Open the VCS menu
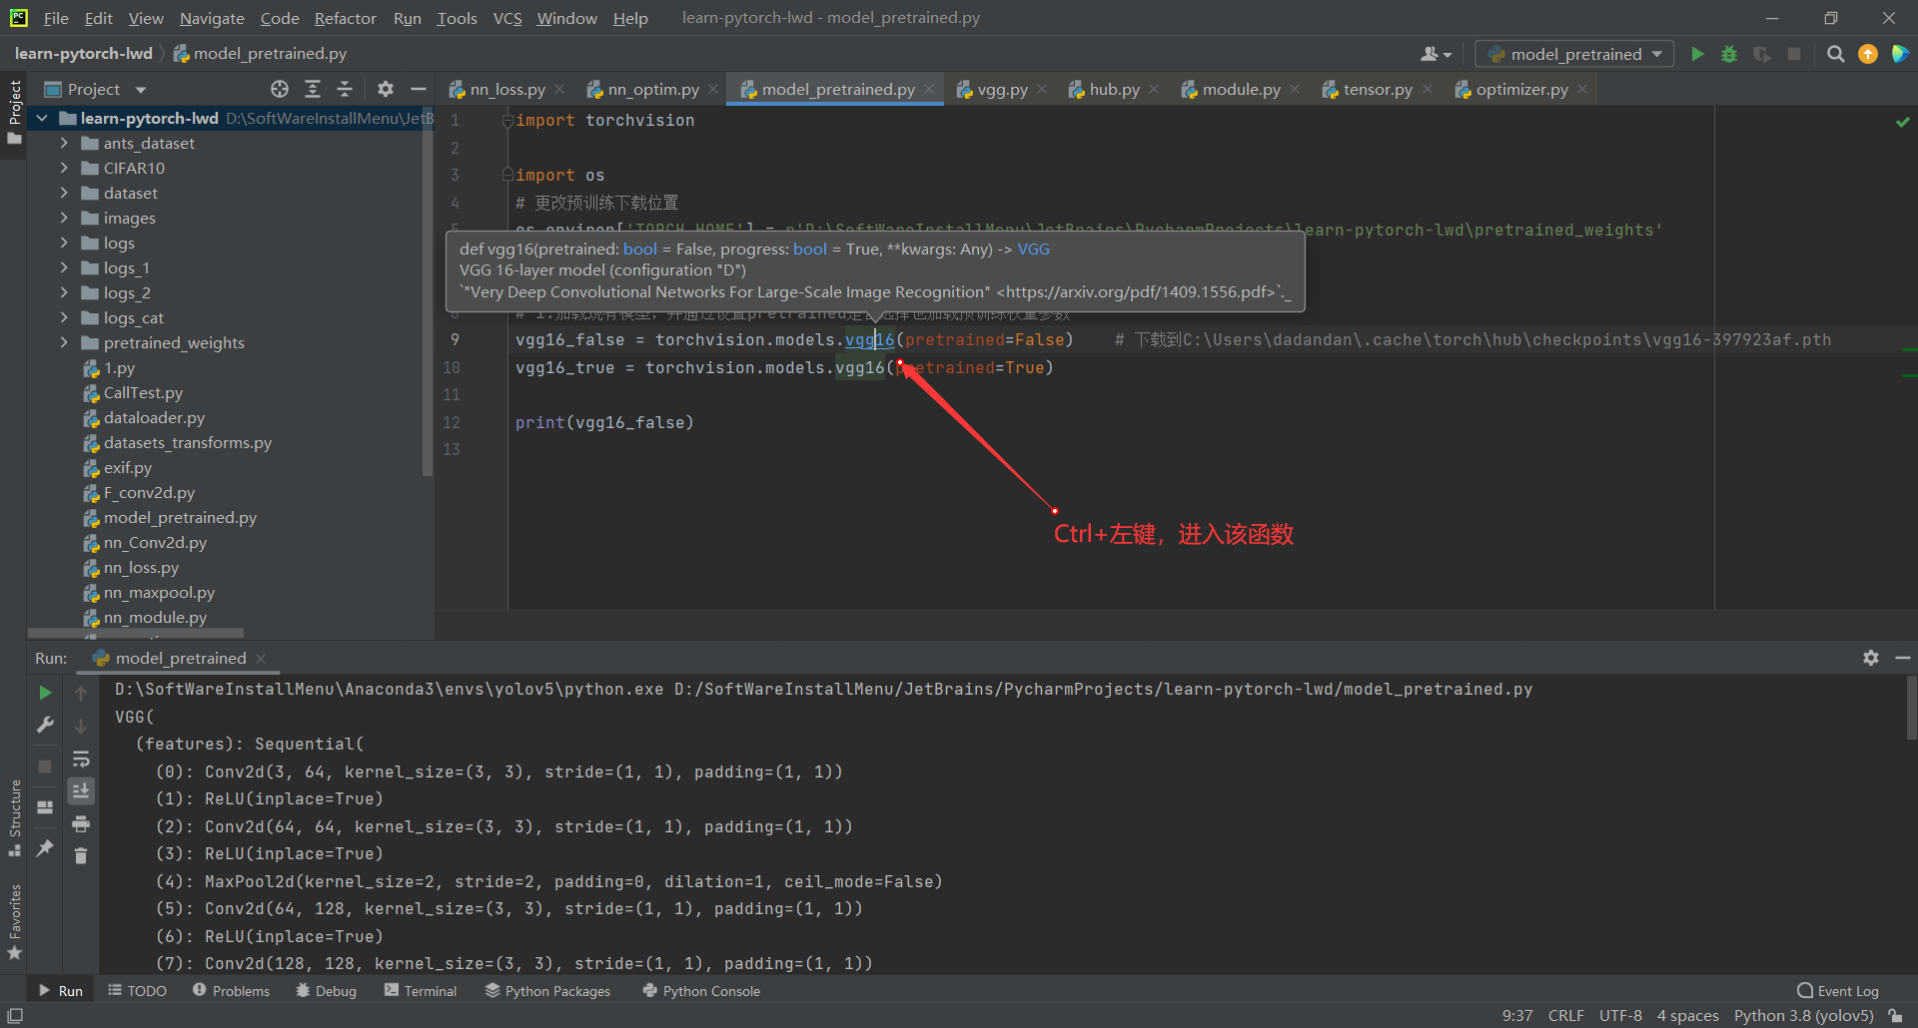The height and width of the screenshot is (1028, 1918). tap(507, 18)
